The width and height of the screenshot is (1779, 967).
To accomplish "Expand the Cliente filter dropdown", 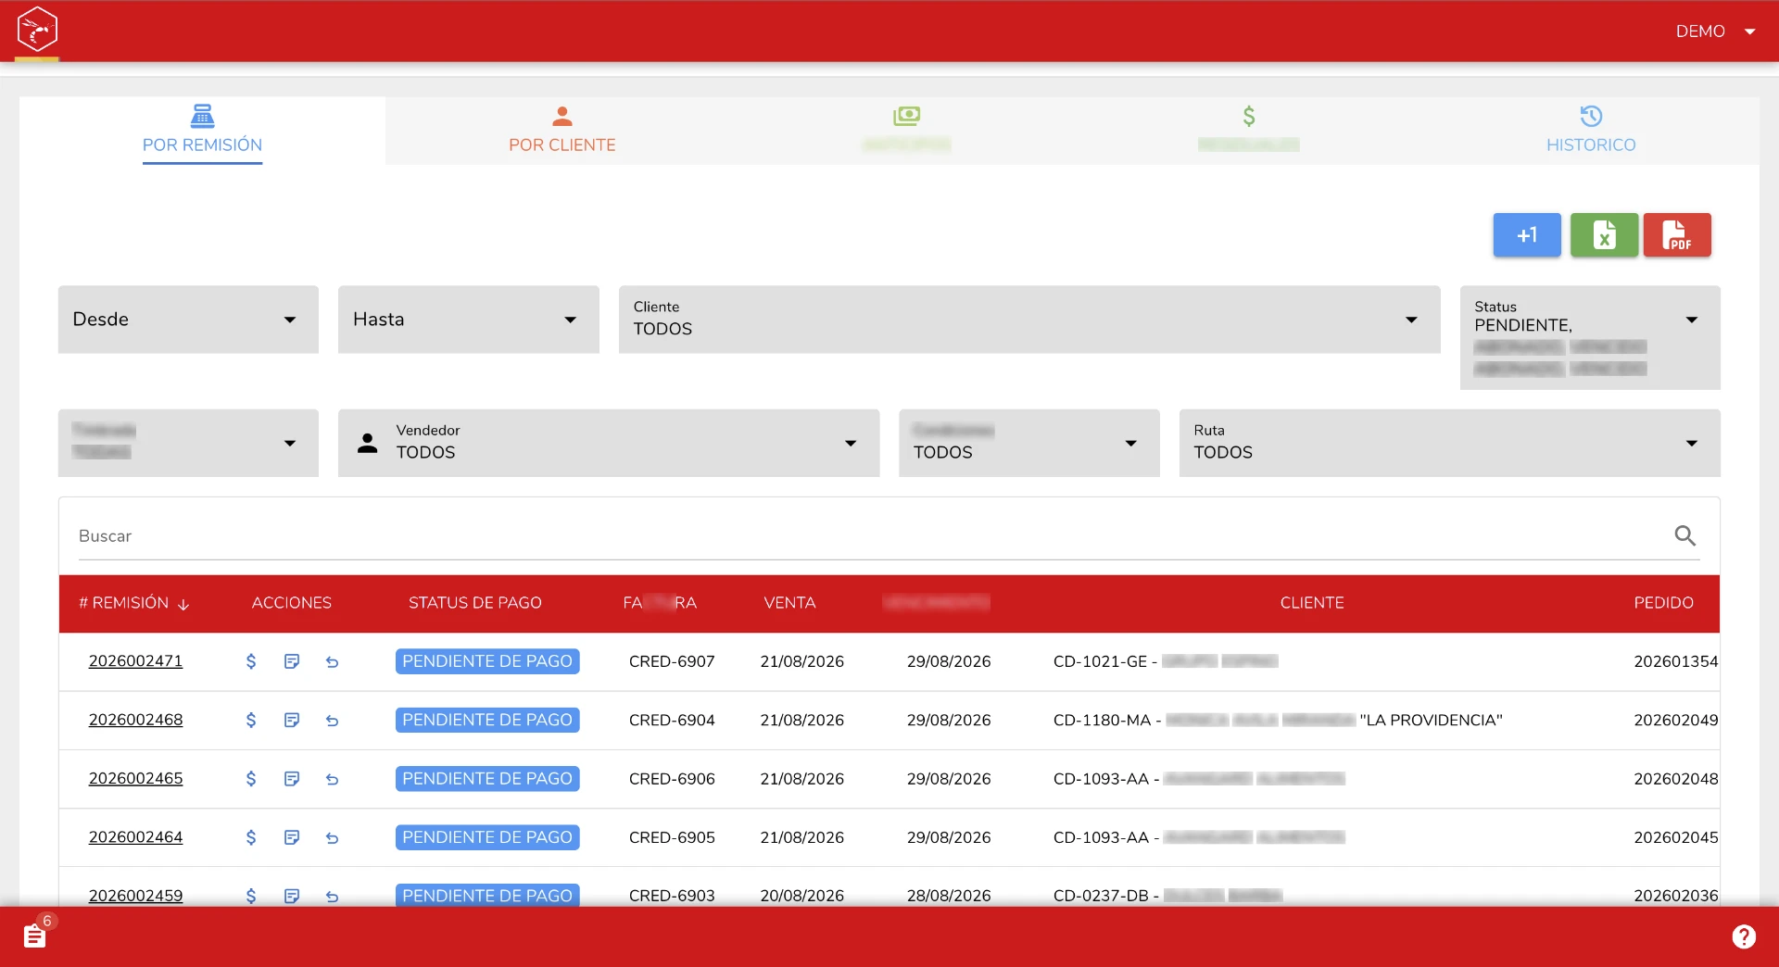I will tap(1029, 320).
